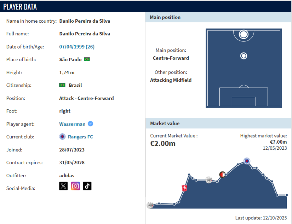Open the X (Twitter) social media icon
This screenshot has height=224, width=292.
(x=64, y=186)
